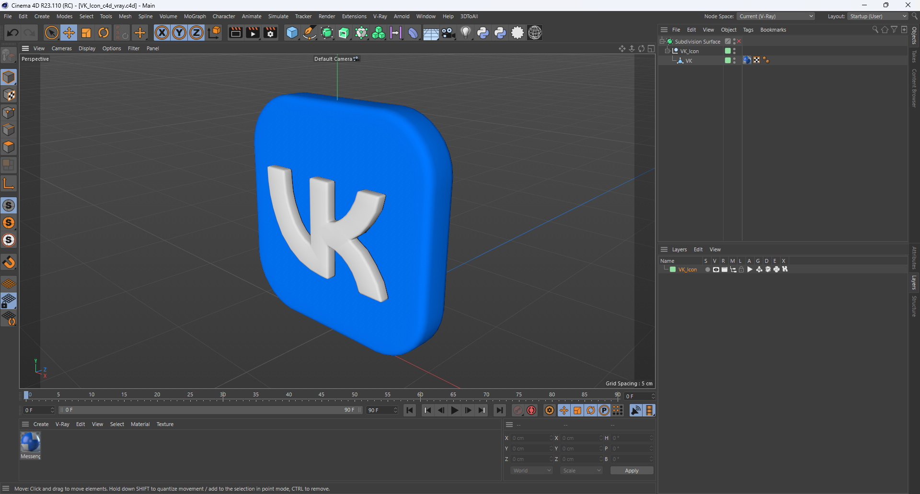The height and width of the screenshot is (494, 920).
Task: Open Edit Render Settings
Action: coord(270,33)
